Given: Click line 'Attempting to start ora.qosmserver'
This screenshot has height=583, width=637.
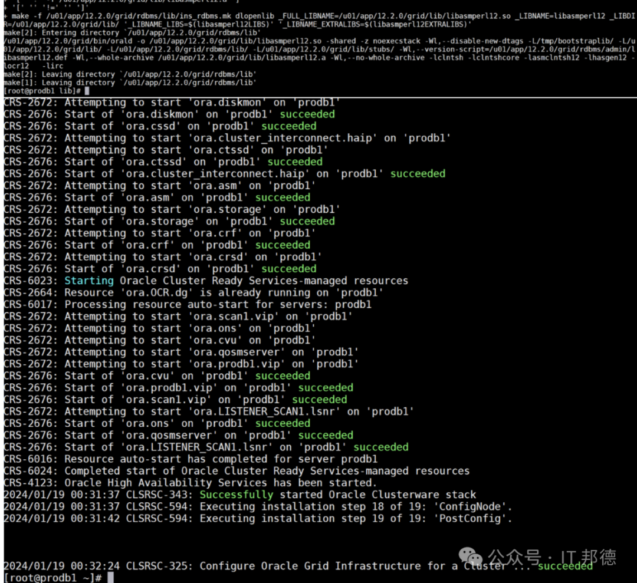Looking at the screenshot, I should (181, 352).
